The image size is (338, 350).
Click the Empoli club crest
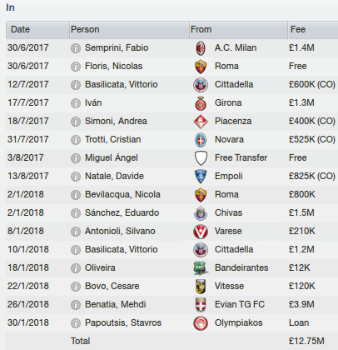tap(201, 177)
